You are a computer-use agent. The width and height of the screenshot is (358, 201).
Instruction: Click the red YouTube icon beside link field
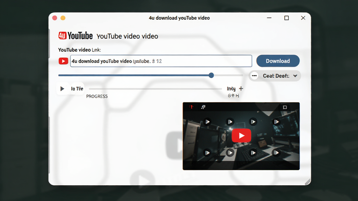coord(63,61)
